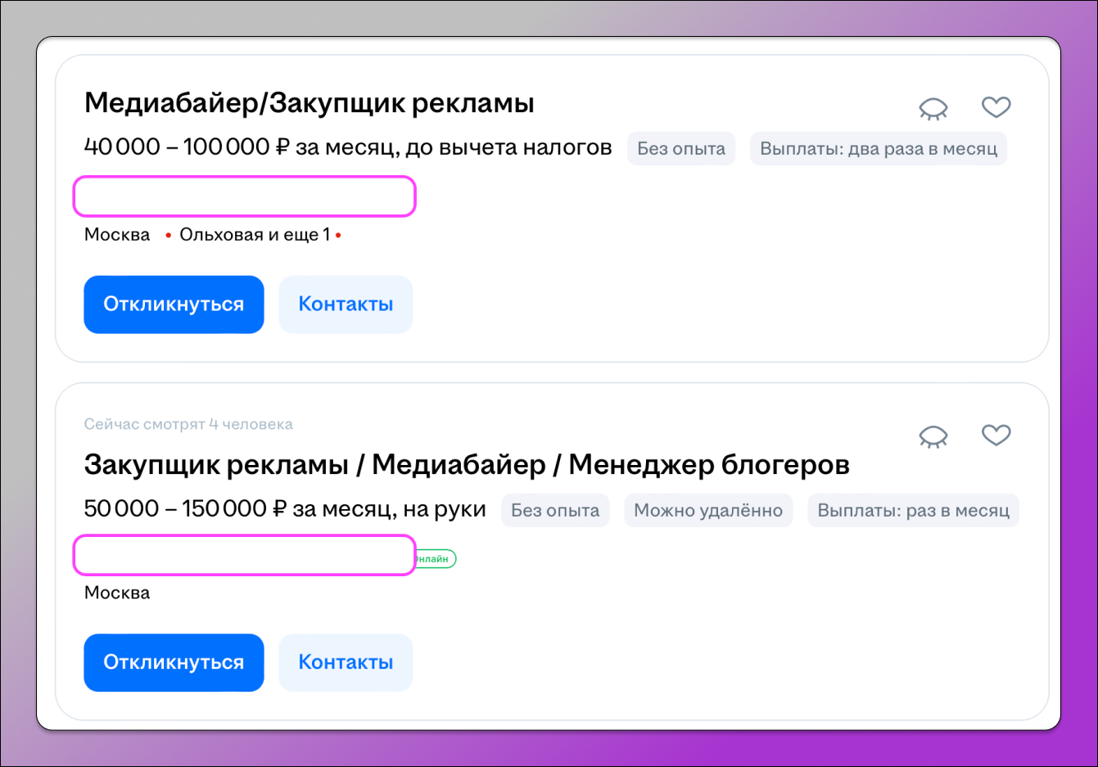Select the Без опыта tag on first vacancy
The height and width of the screenshot is (767, 1098).
pos(680,148)
